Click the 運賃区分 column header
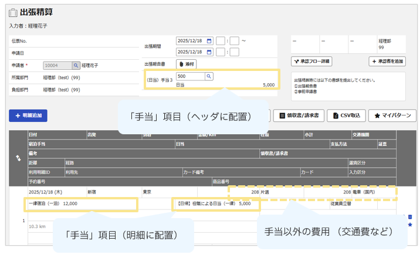This screenshot has height=258, width=420. (372, 163)
